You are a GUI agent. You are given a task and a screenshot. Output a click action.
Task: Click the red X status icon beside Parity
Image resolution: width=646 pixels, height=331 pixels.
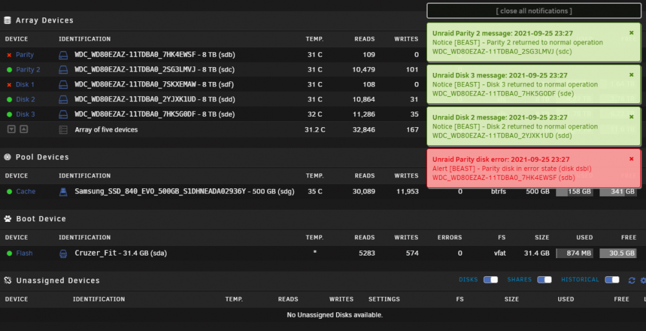(9, 55)
